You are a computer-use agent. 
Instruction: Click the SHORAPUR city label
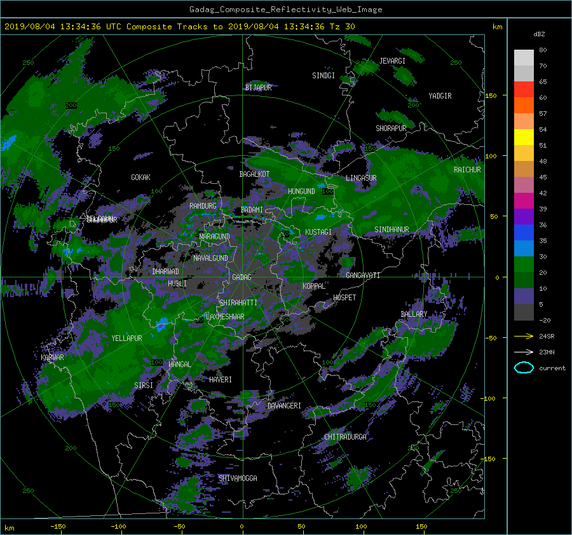391,129
